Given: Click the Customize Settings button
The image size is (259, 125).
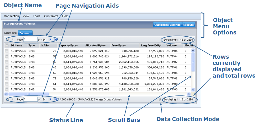Looking at the screenshot, I should (167, 25).
